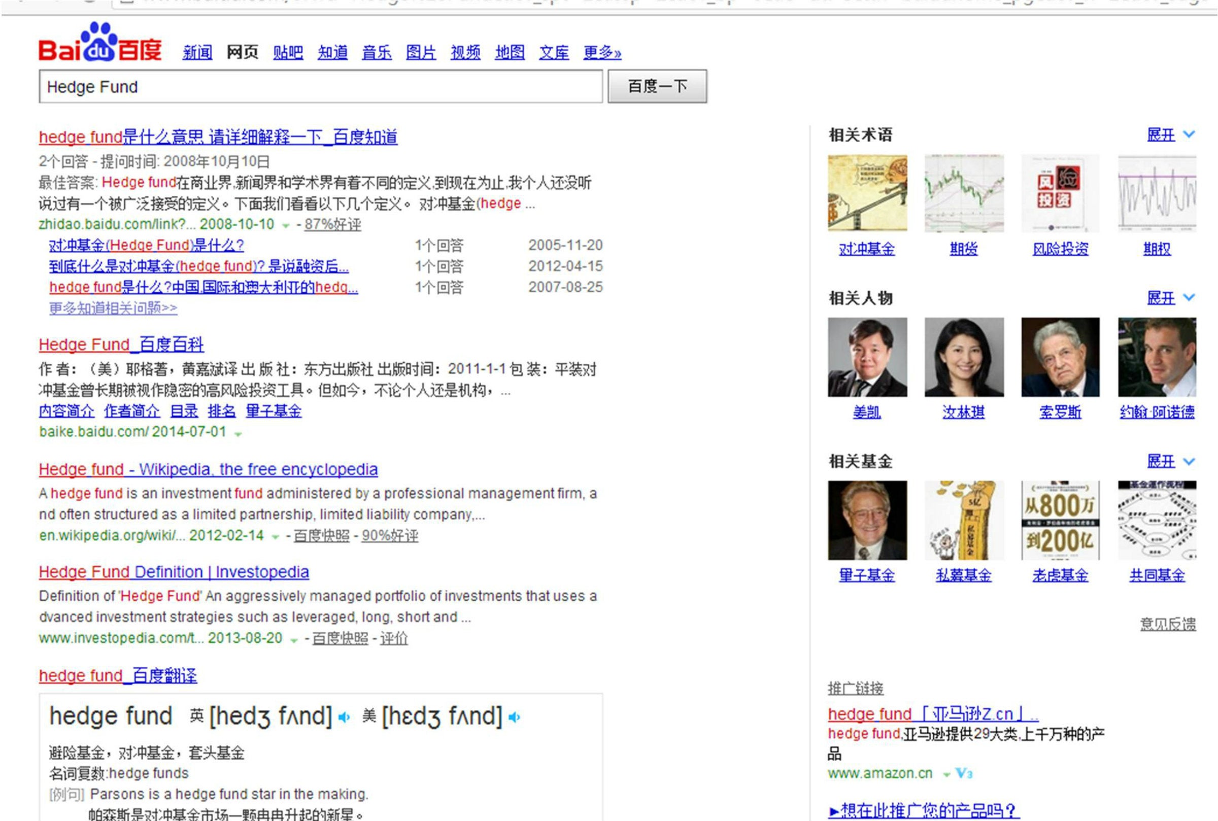Click the 期权 graph thumbnail
Image resolution: width=1218 pixels, height=821 pixels.
point(1157,193)
